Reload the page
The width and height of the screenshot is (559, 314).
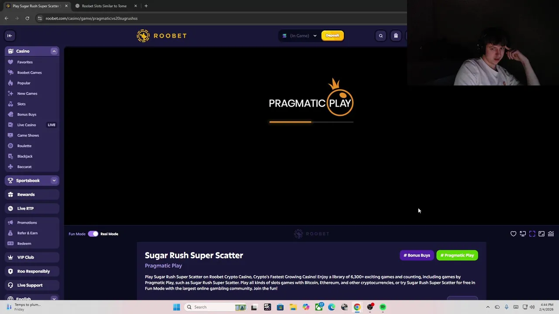tap(27, 18)
